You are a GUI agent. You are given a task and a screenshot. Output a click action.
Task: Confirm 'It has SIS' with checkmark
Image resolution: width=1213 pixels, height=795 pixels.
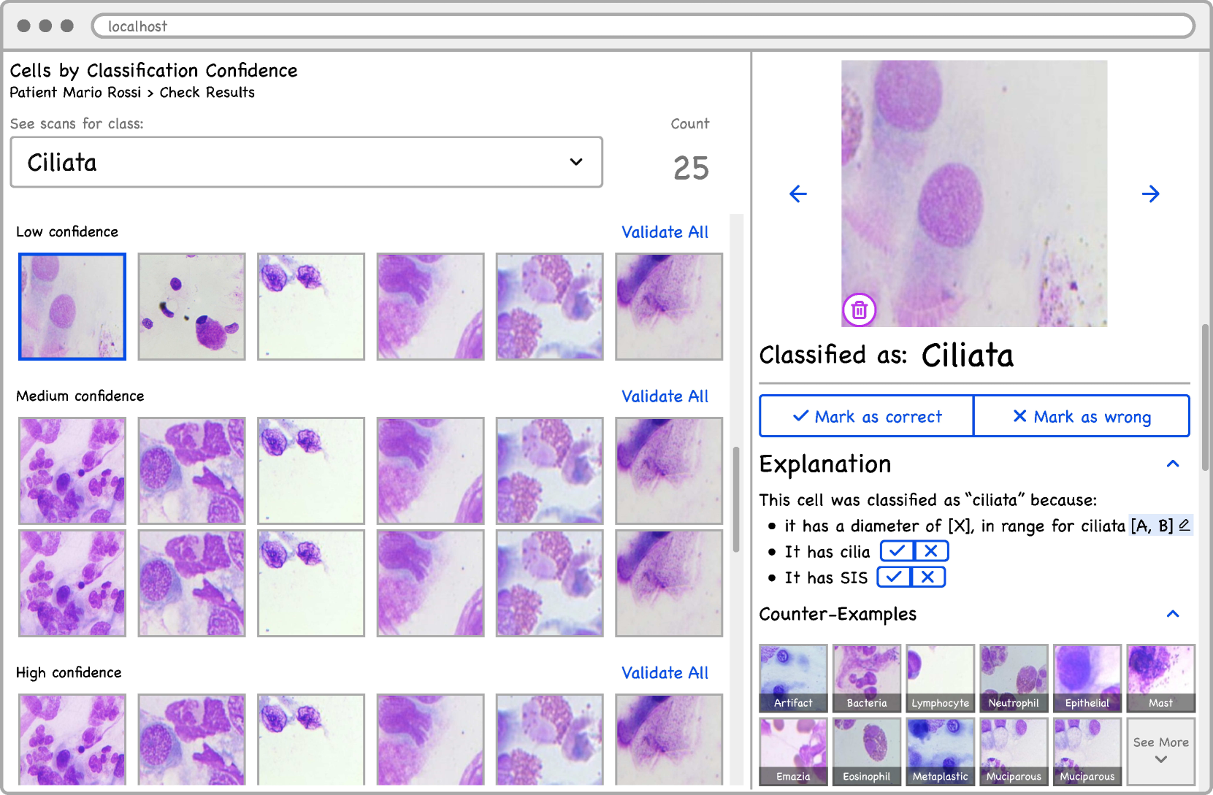(894, 577)
